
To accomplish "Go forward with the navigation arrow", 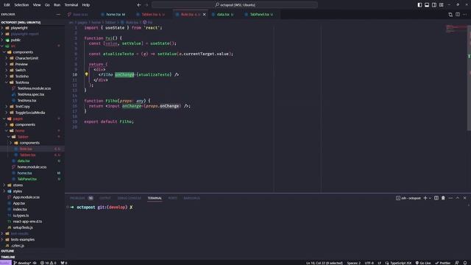I will pyautogui.click(x=146, y=5).
